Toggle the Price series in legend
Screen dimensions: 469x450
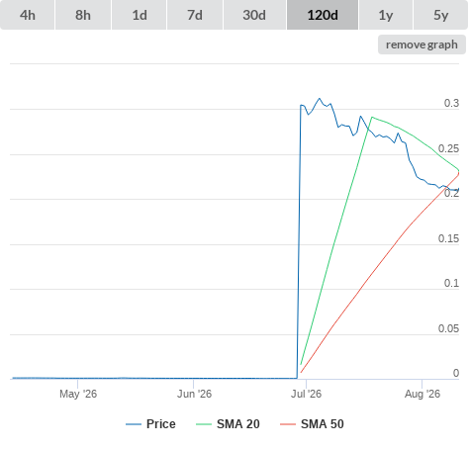[150, 424]
